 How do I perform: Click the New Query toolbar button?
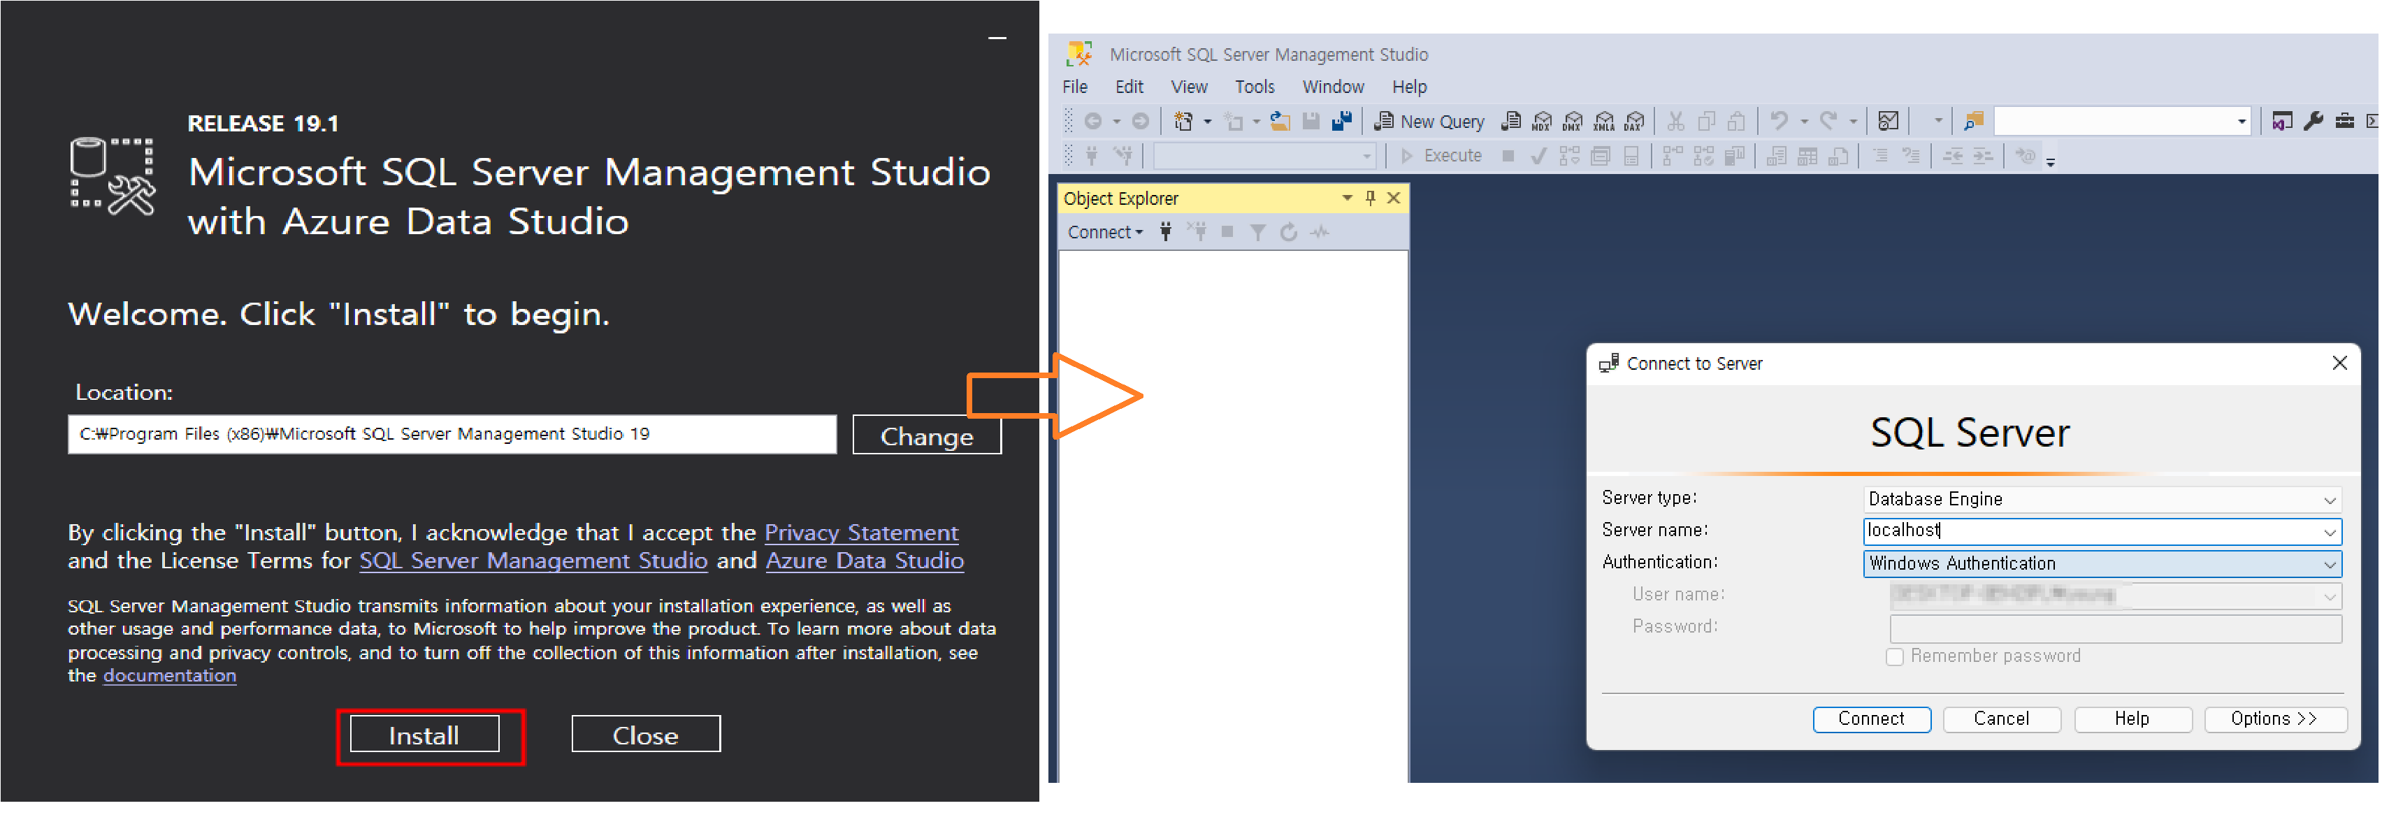[1429, 121]
